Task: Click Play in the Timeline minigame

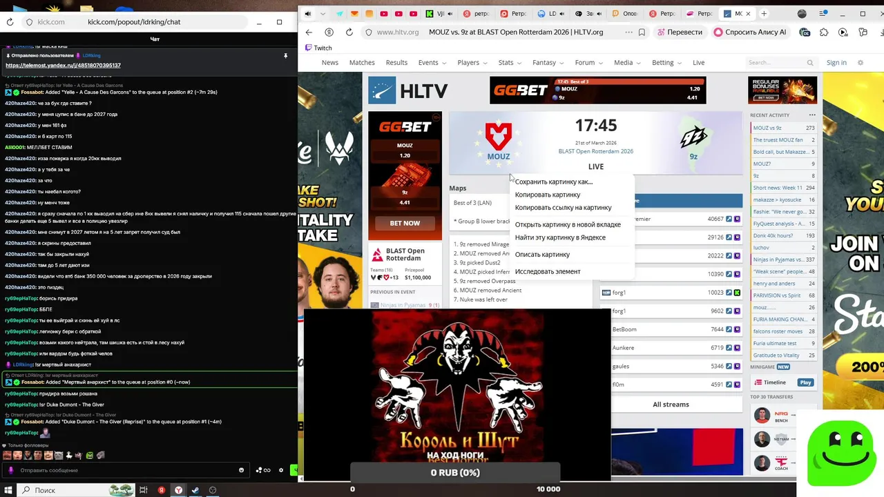Action: (x=805, y=382)
